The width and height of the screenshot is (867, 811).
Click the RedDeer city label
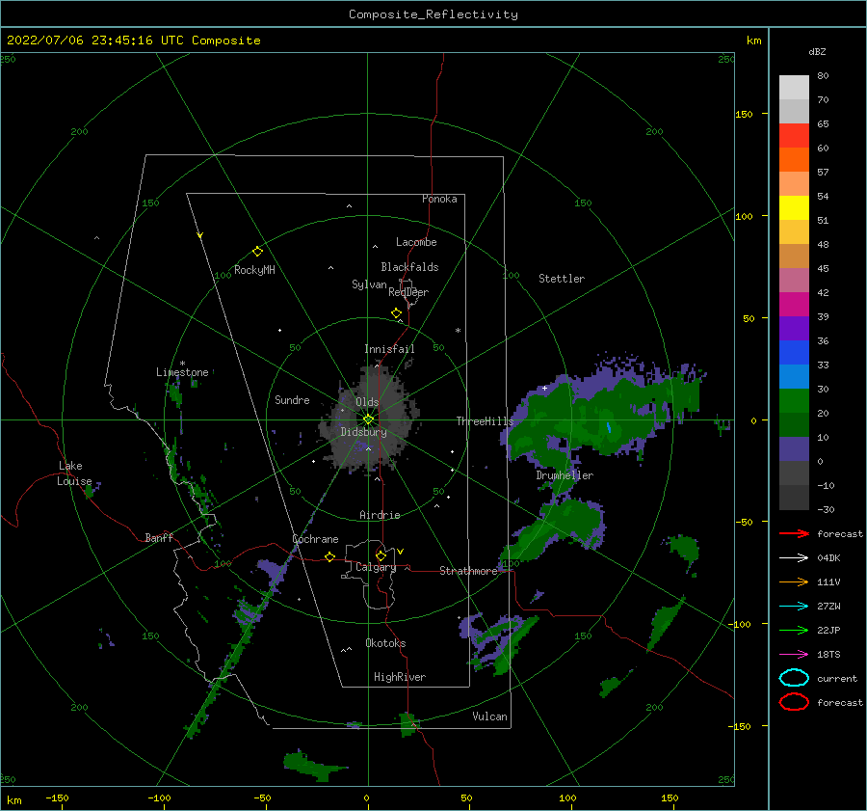coord(408,292)
